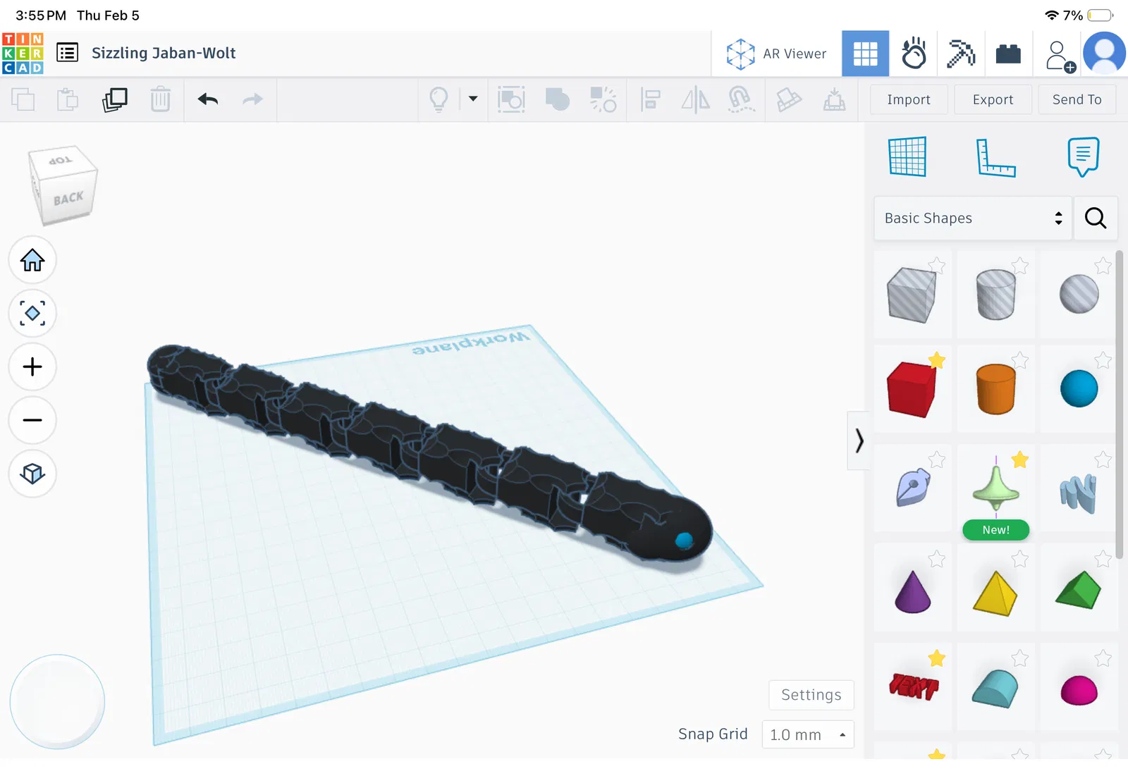Select the striped Sphere hole shape
This screenshot has width=1128, height=783.
coord(1079,294)
